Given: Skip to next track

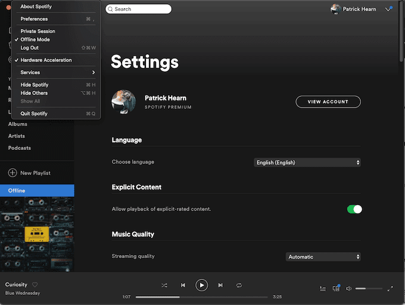Looking at the screenshot, I should [220, 285].
